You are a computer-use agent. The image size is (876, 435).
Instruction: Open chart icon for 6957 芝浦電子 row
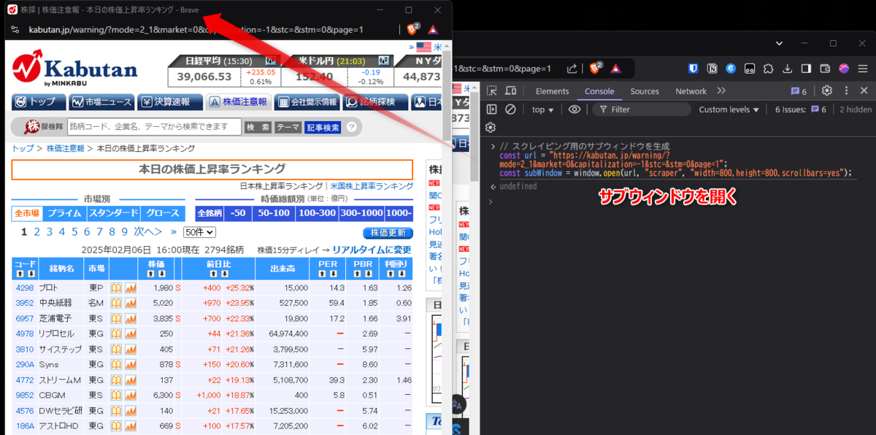point(131,318)
